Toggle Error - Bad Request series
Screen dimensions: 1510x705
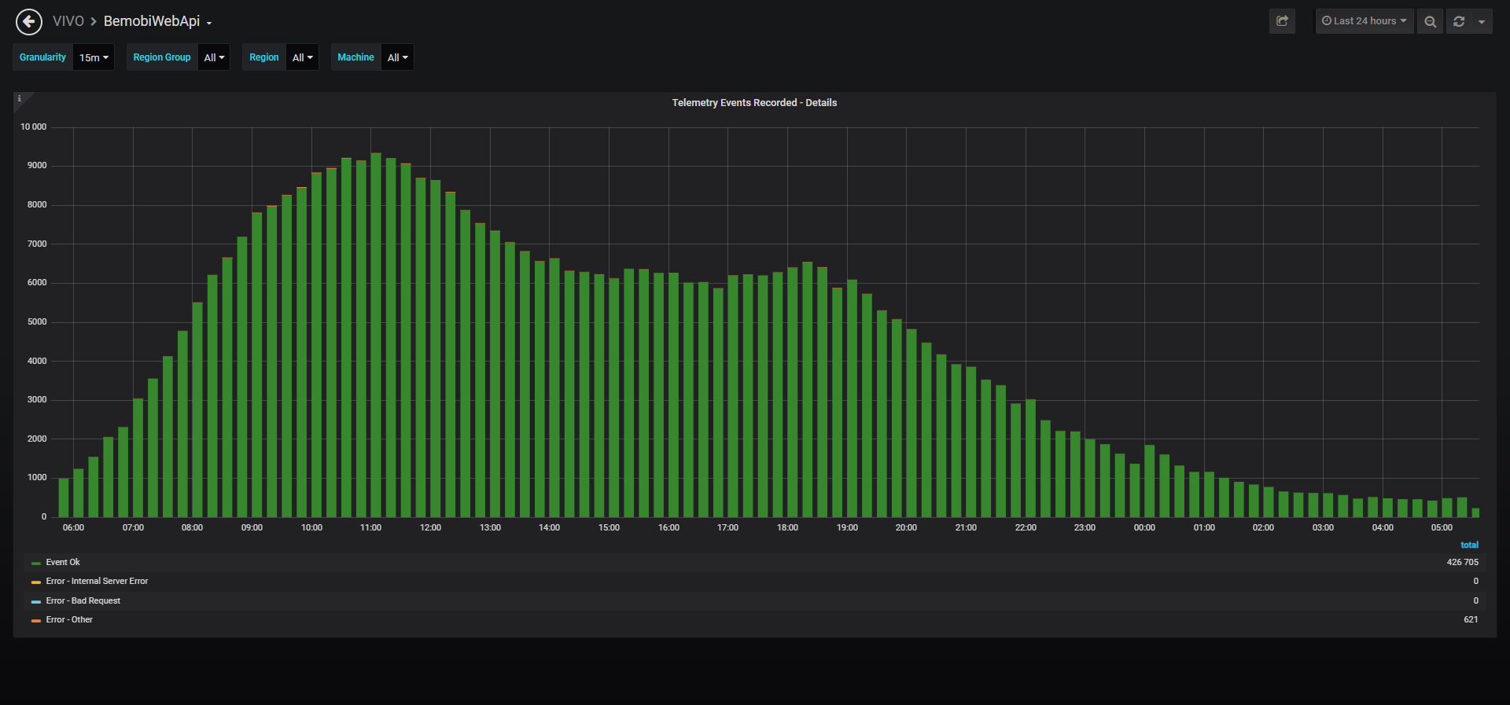click(x=83, y=600)
